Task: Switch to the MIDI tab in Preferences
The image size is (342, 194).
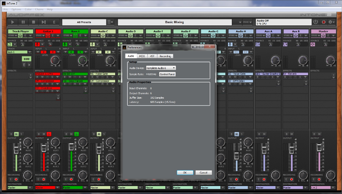Action: pos(142,56)
